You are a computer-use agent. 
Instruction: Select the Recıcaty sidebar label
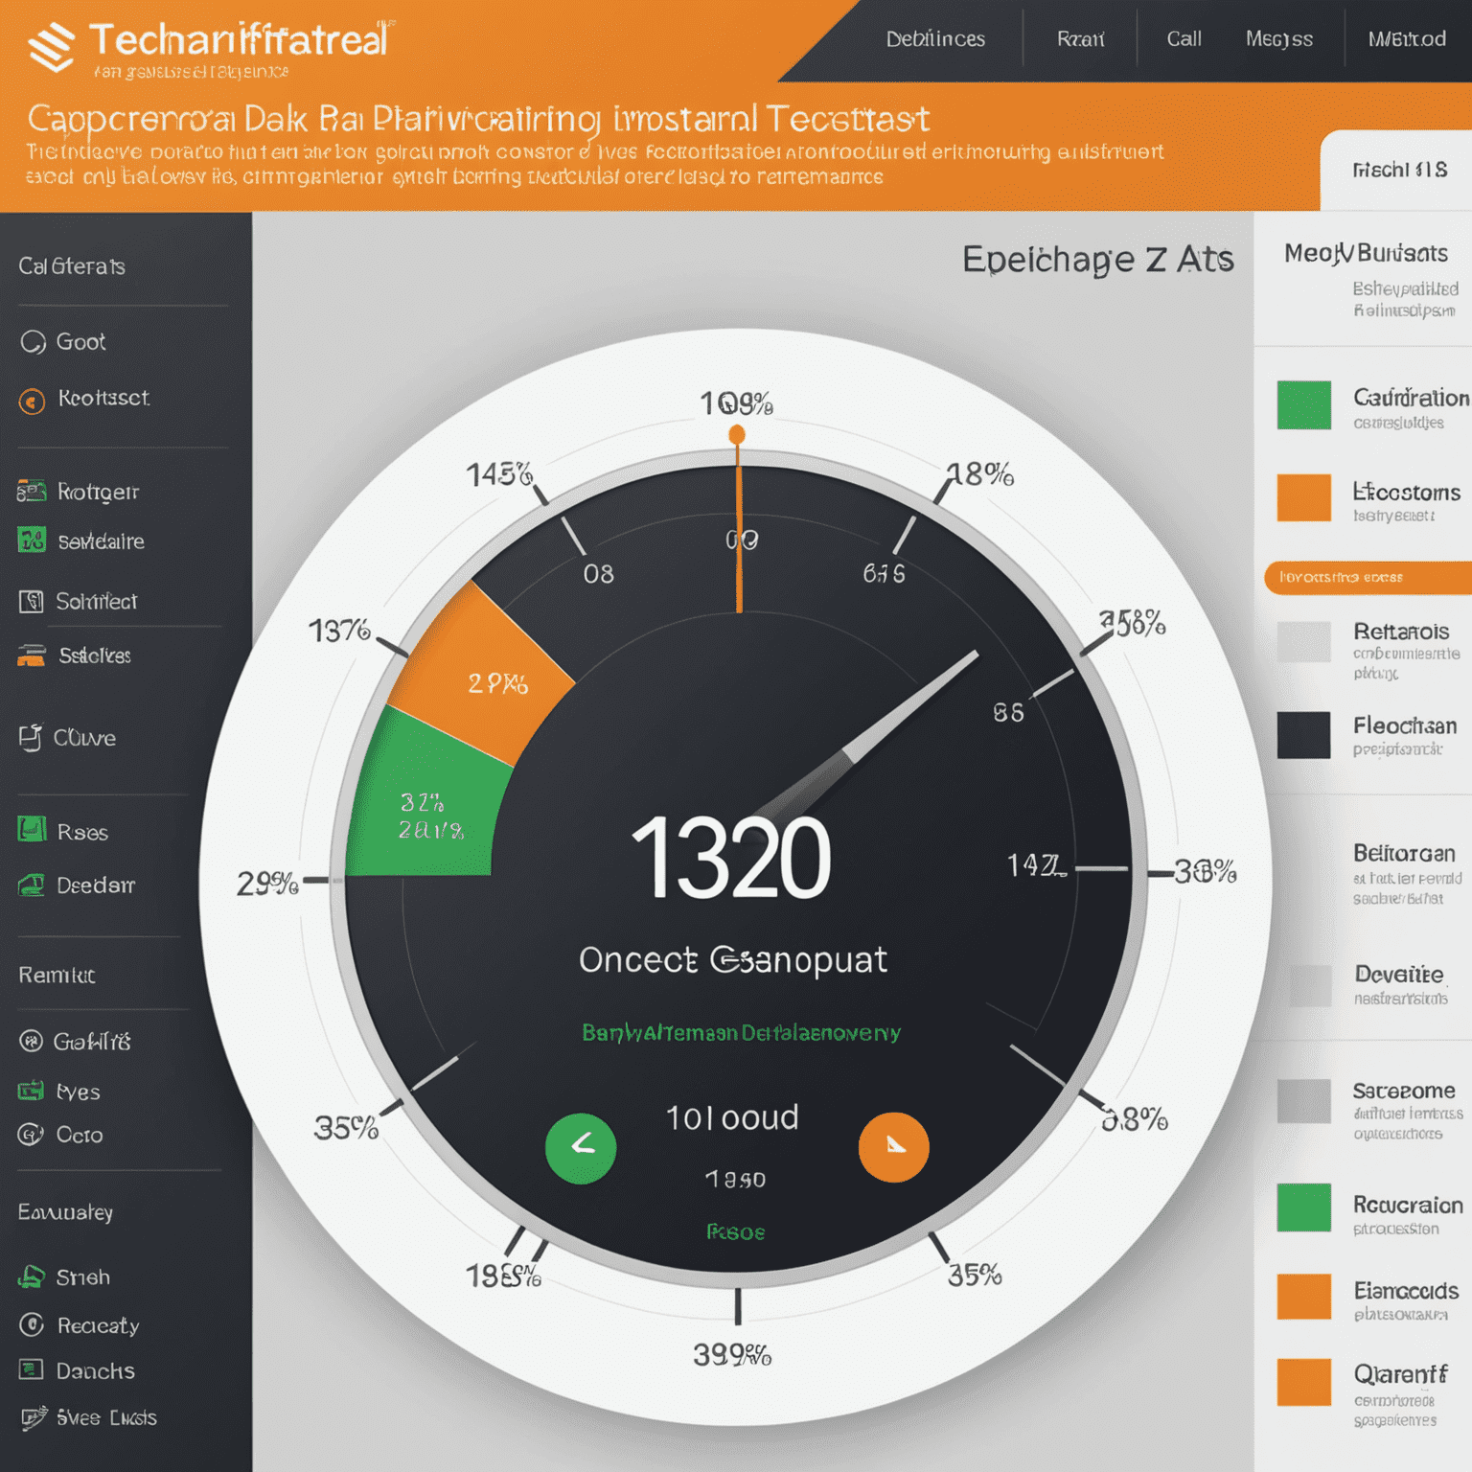click(98, 1325)
